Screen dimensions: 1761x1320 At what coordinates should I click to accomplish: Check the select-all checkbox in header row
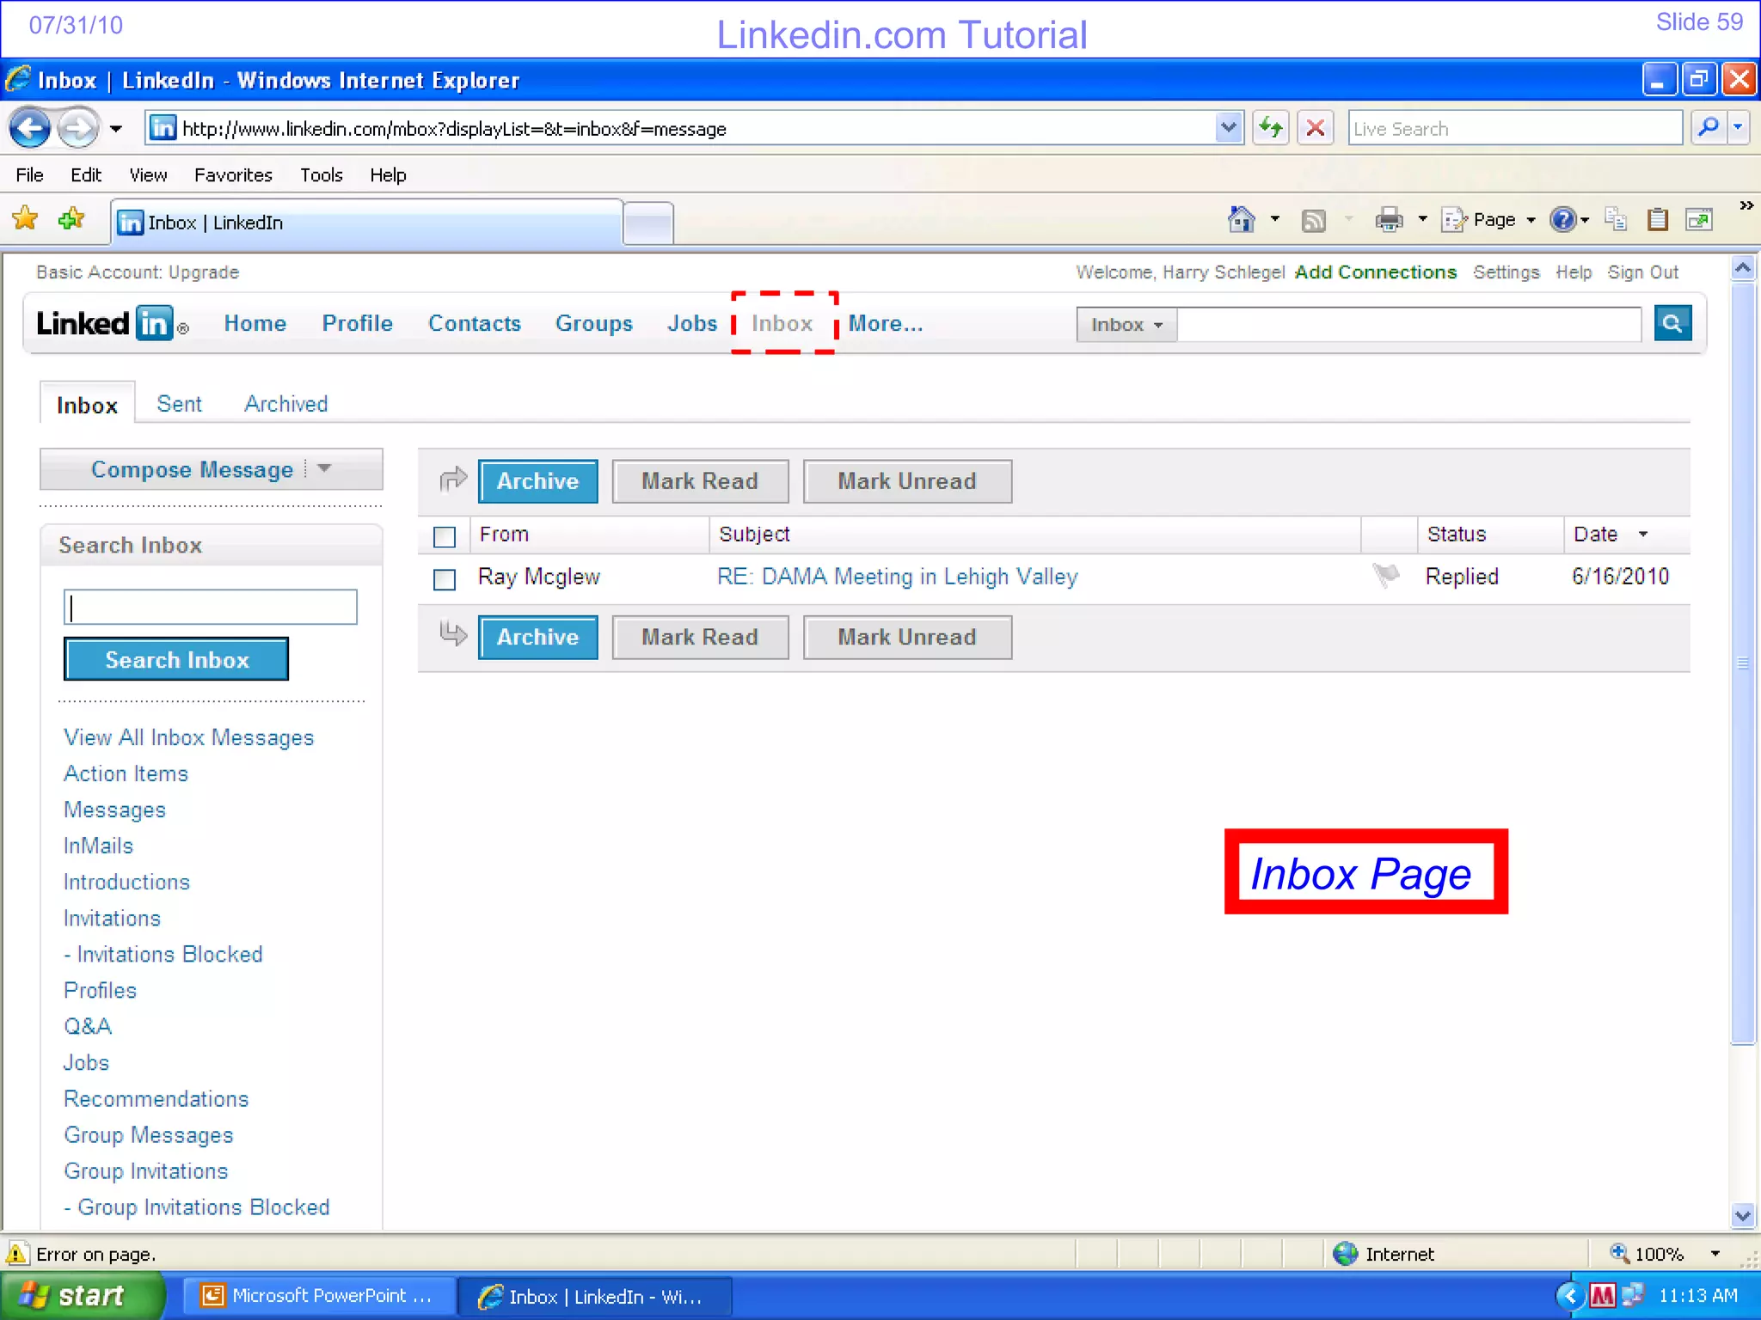click(445, 536)
